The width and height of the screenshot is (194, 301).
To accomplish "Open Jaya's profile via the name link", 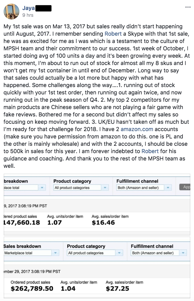I will tap(28, 8).
